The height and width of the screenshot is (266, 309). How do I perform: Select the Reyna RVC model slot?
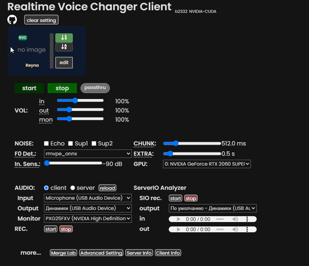tap(31, 51)
